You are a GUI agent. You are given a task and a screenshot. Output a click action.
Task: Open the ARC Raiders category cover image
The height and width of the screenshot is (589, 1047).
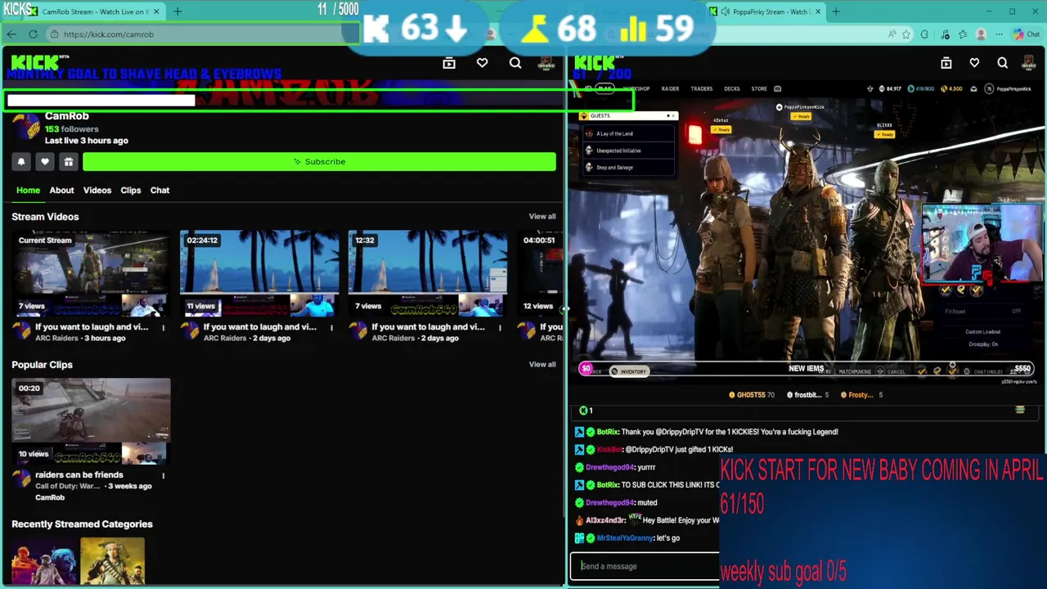[x=44, y=561]
